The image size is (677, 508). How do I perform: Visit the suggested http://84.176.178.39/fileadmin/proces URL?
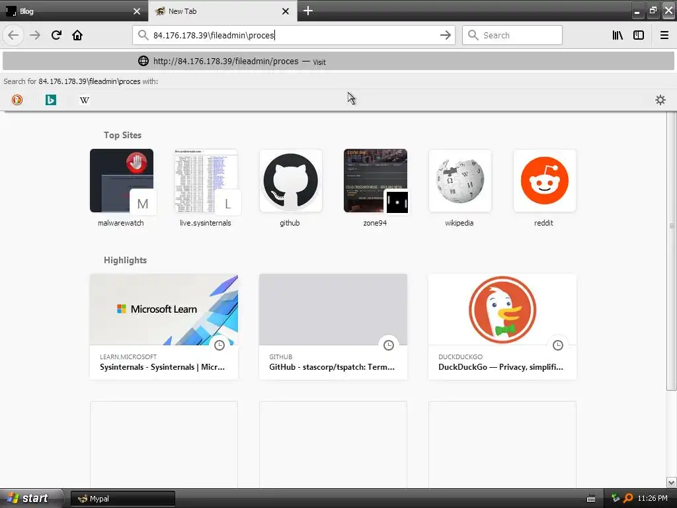pyautogui.click(x=338, y=62)
